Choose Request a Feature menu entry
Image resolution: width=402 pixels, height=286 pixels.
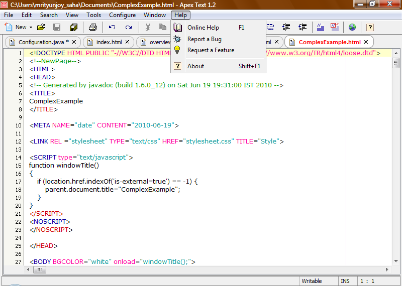218,50
